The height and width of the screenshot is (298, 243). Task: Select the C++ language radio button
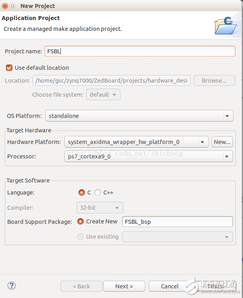(x=98, y=193)
